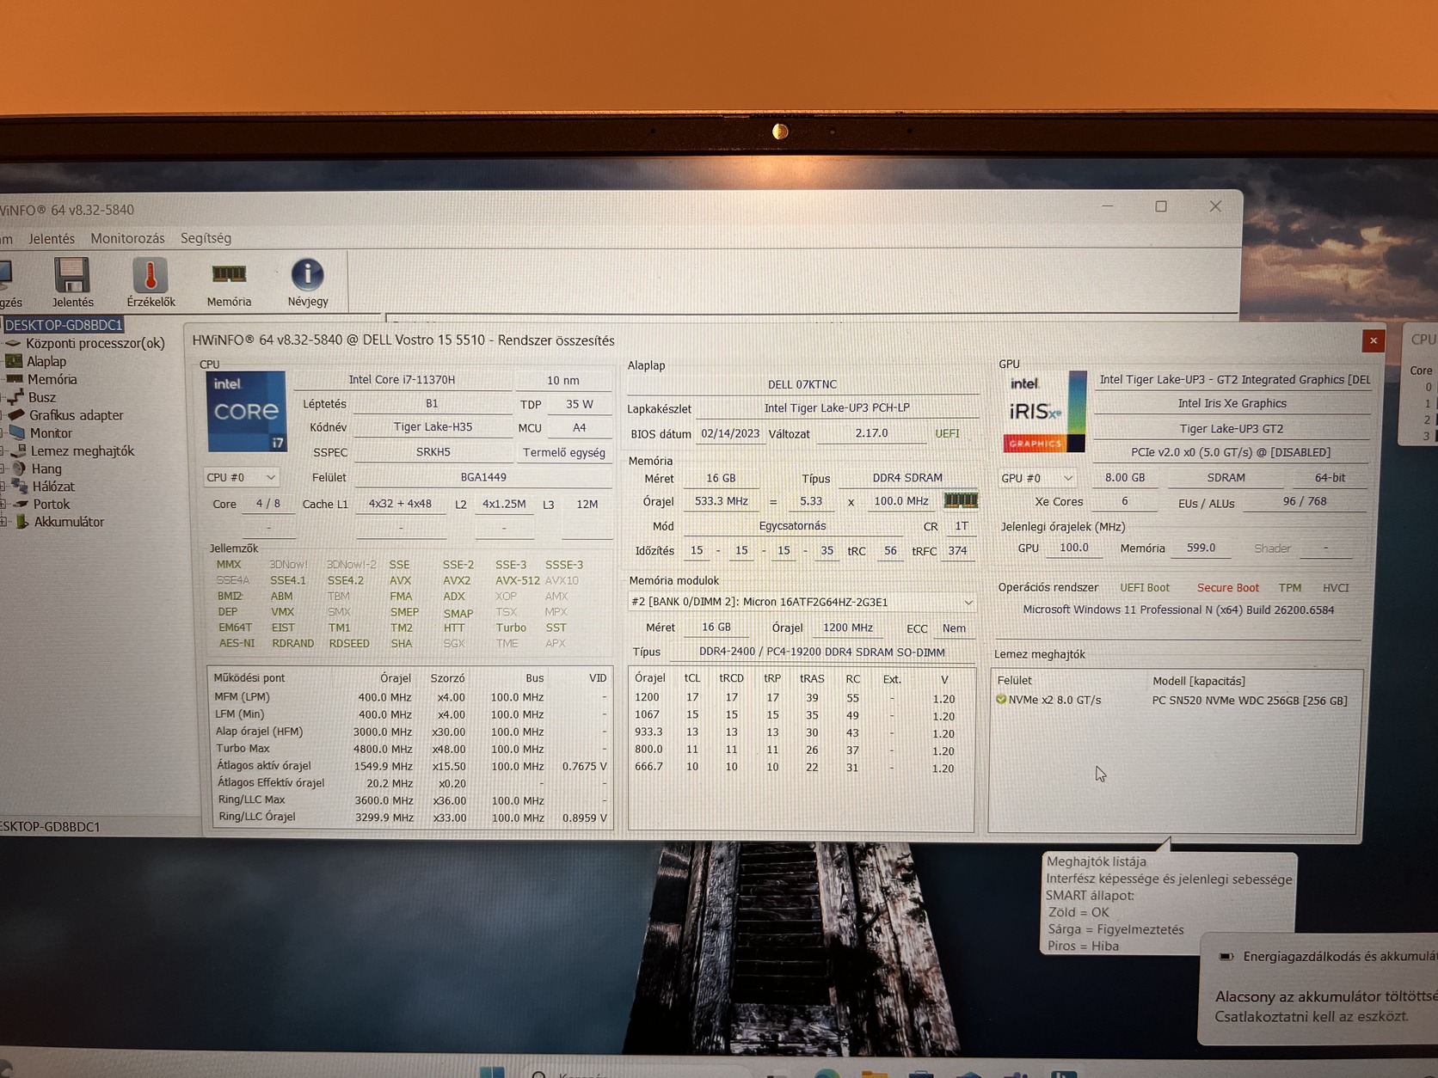The image size is (1438, 1078).
Task: Click the Jelentés floppy disk toolbar icon
Action: (x=72, y=276)
